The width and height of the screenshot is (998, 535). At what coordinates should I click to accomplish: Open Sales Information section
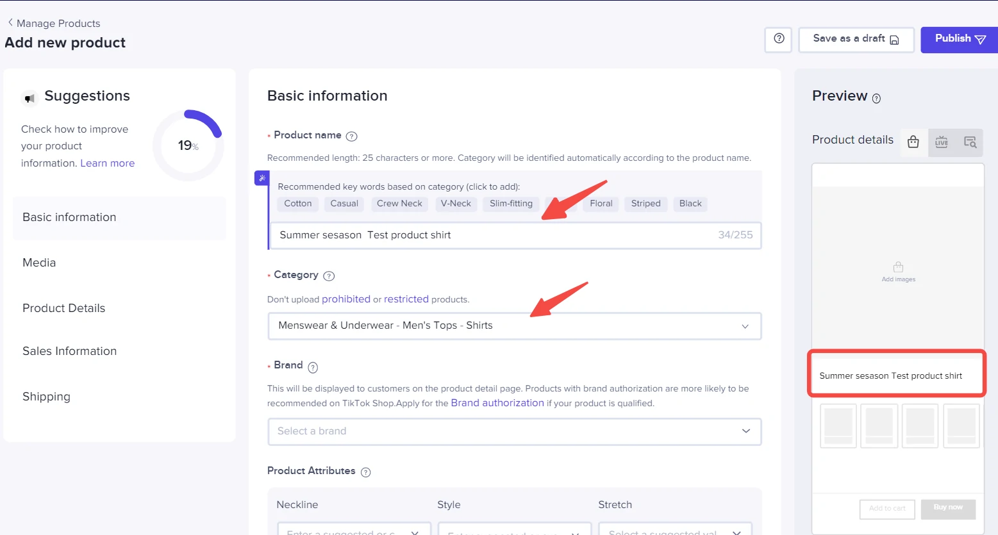69,351
